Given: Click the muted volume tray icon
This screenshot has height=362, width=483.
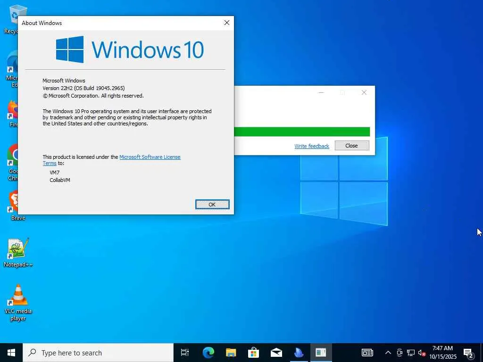Looking at the screenshot, I should point(422,353).
